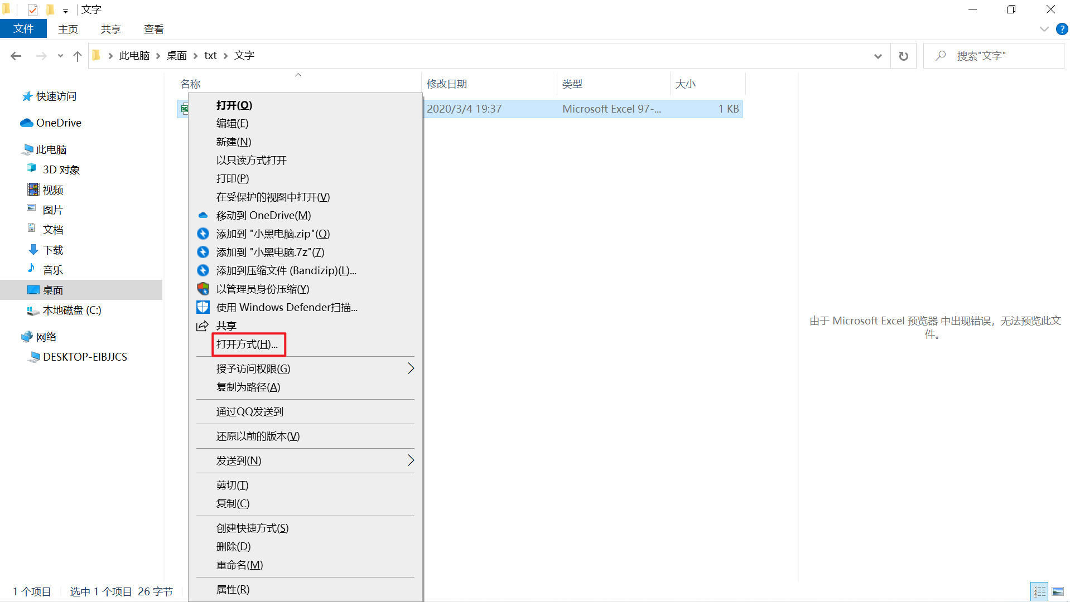The width and height of the screenshot is (1070, 602).
Task: Select 网络 in the navigation pane
Action: point(46,337)
